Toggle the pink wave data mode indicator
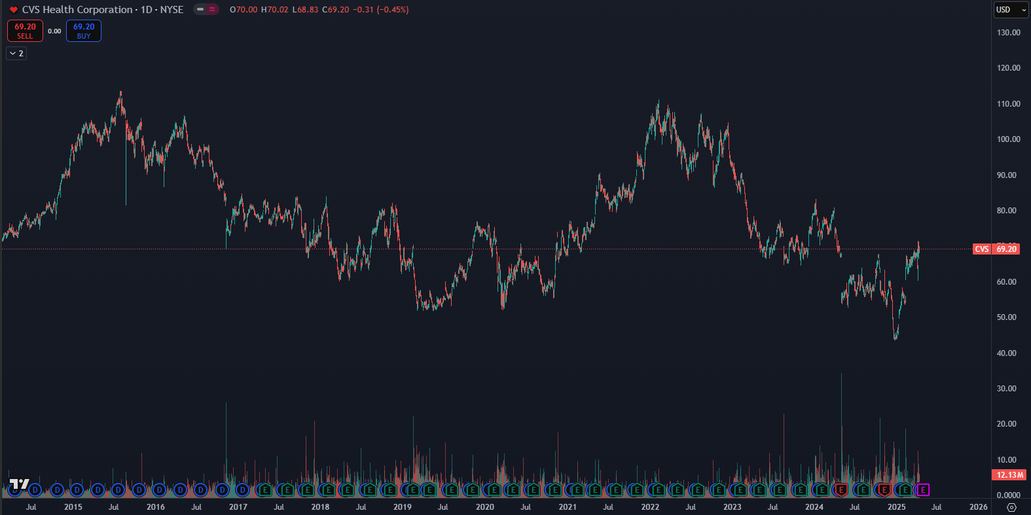This screenshot has height=515, width=1031. pyautogui.click(x=212, y=10)
